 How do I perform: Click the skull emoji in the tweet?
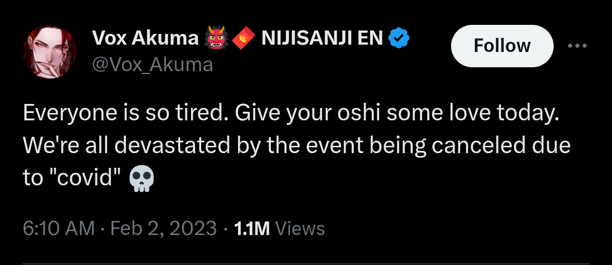coord(142,179)
